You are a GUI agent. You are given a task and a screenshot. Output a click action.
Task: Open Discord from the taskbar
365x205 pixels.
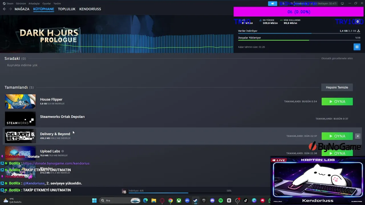pos(212,200)
